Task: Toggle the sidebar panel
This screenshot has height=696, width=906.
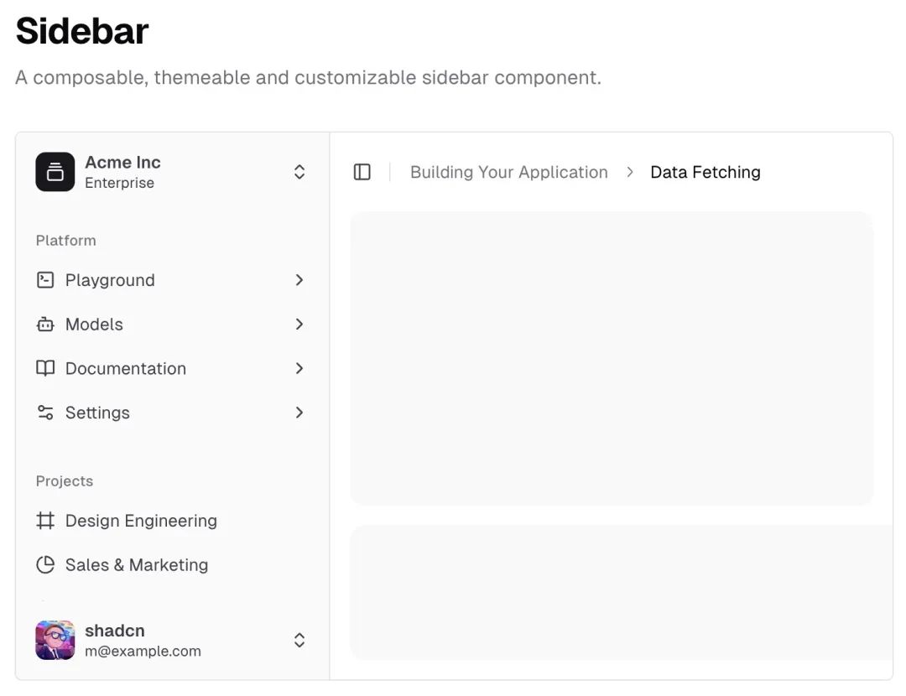Action: pyautogui.click(x=362, y=172)
